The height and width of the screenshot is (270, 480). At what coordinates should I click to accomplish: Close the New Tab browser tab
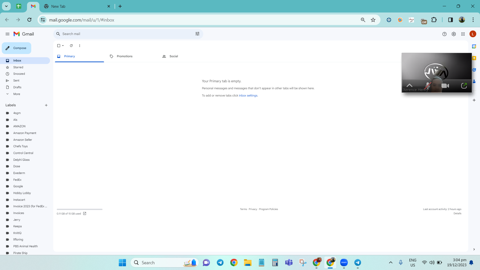(x=109, y=6)
